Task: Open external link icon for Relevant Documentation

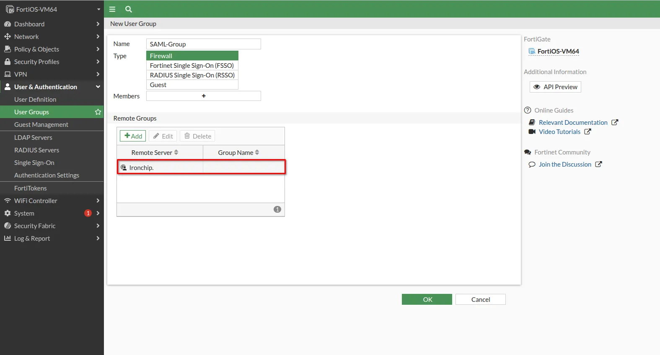Action: (x=615, y=122)
